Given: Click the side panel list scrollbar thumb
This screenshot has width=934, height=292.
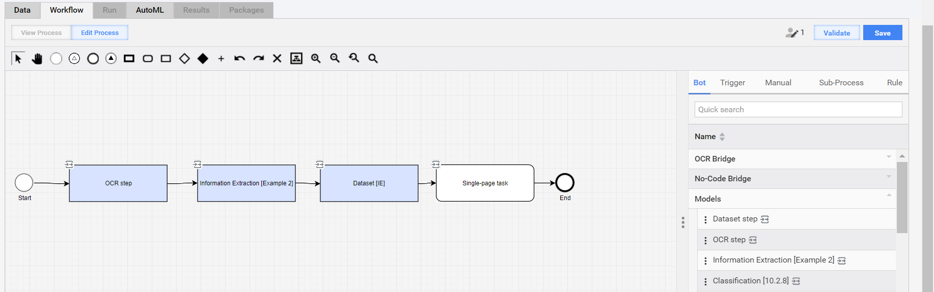Looking at the screenshot, I should [x=902, y=197].
